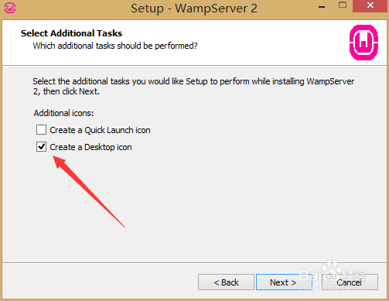Click the instruction paragraph about additional tasks
The width and height of the screenshot is (389, 301).
[193, 87]
